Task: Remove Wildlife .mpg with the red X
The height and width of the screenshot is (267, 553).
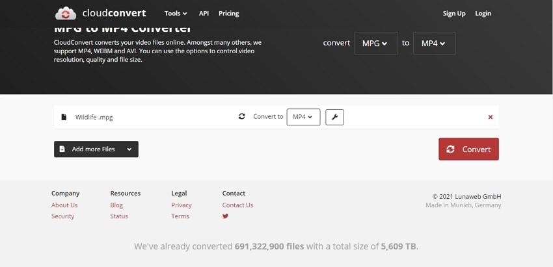Action: [491, 118]
